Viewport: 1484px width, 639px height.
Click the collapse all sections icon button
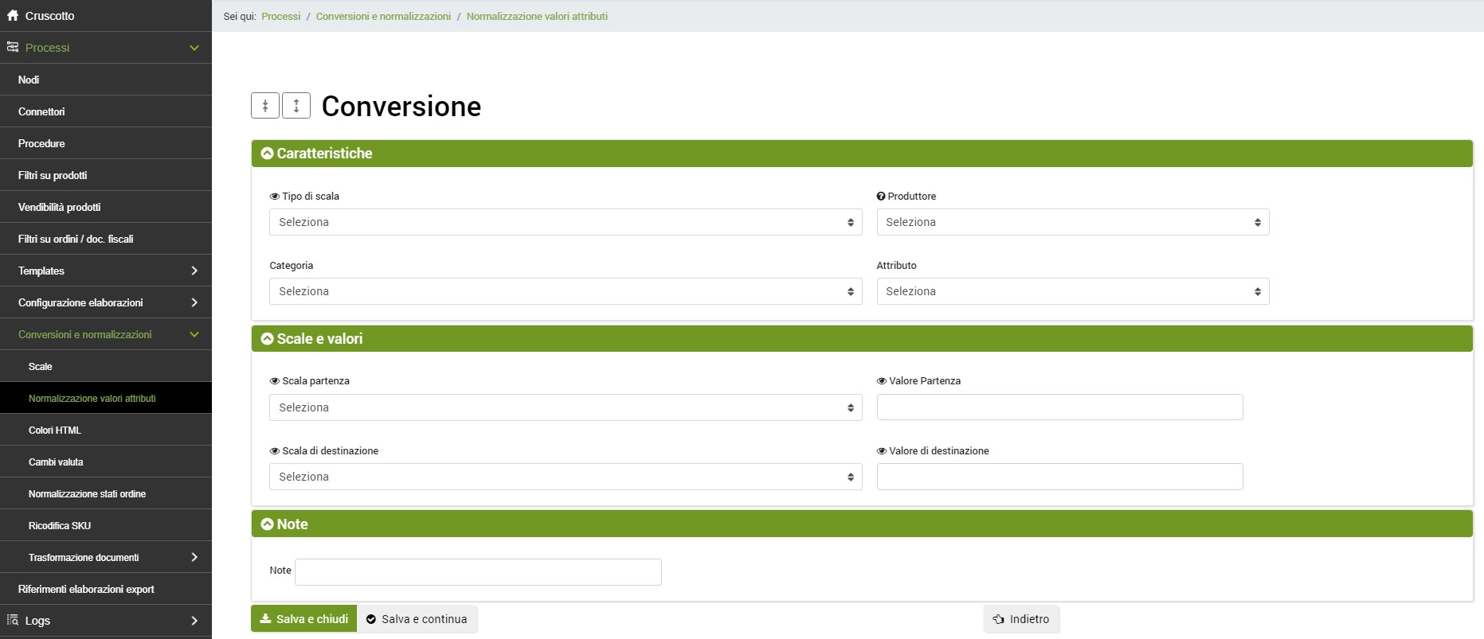[x=265, y=106]
